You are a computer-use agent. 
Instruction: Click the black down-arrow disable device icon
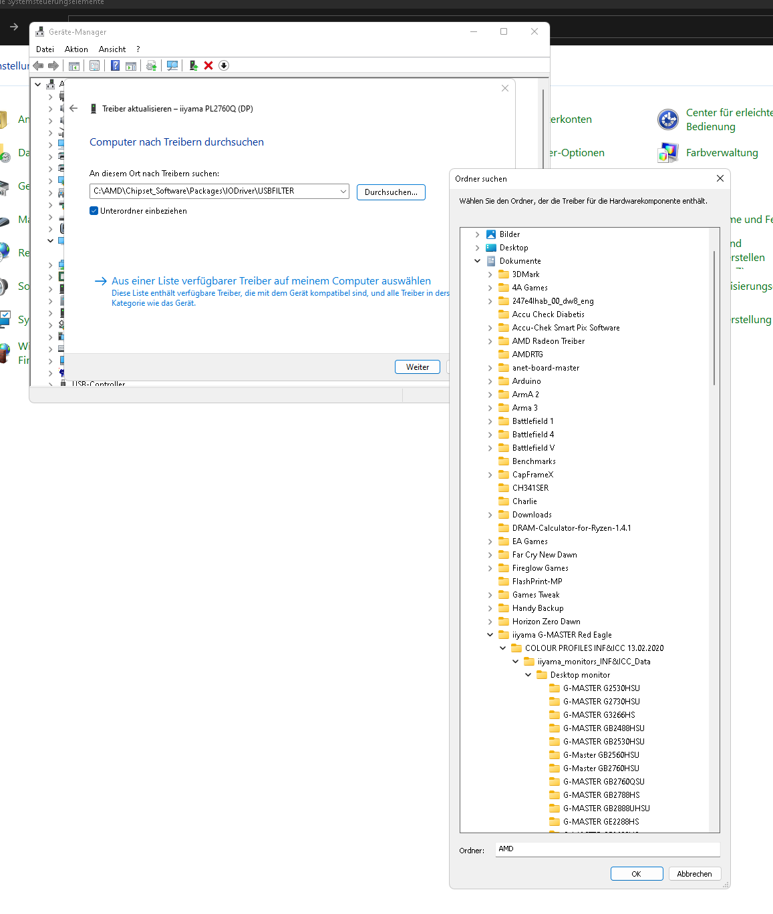[224, 65]
